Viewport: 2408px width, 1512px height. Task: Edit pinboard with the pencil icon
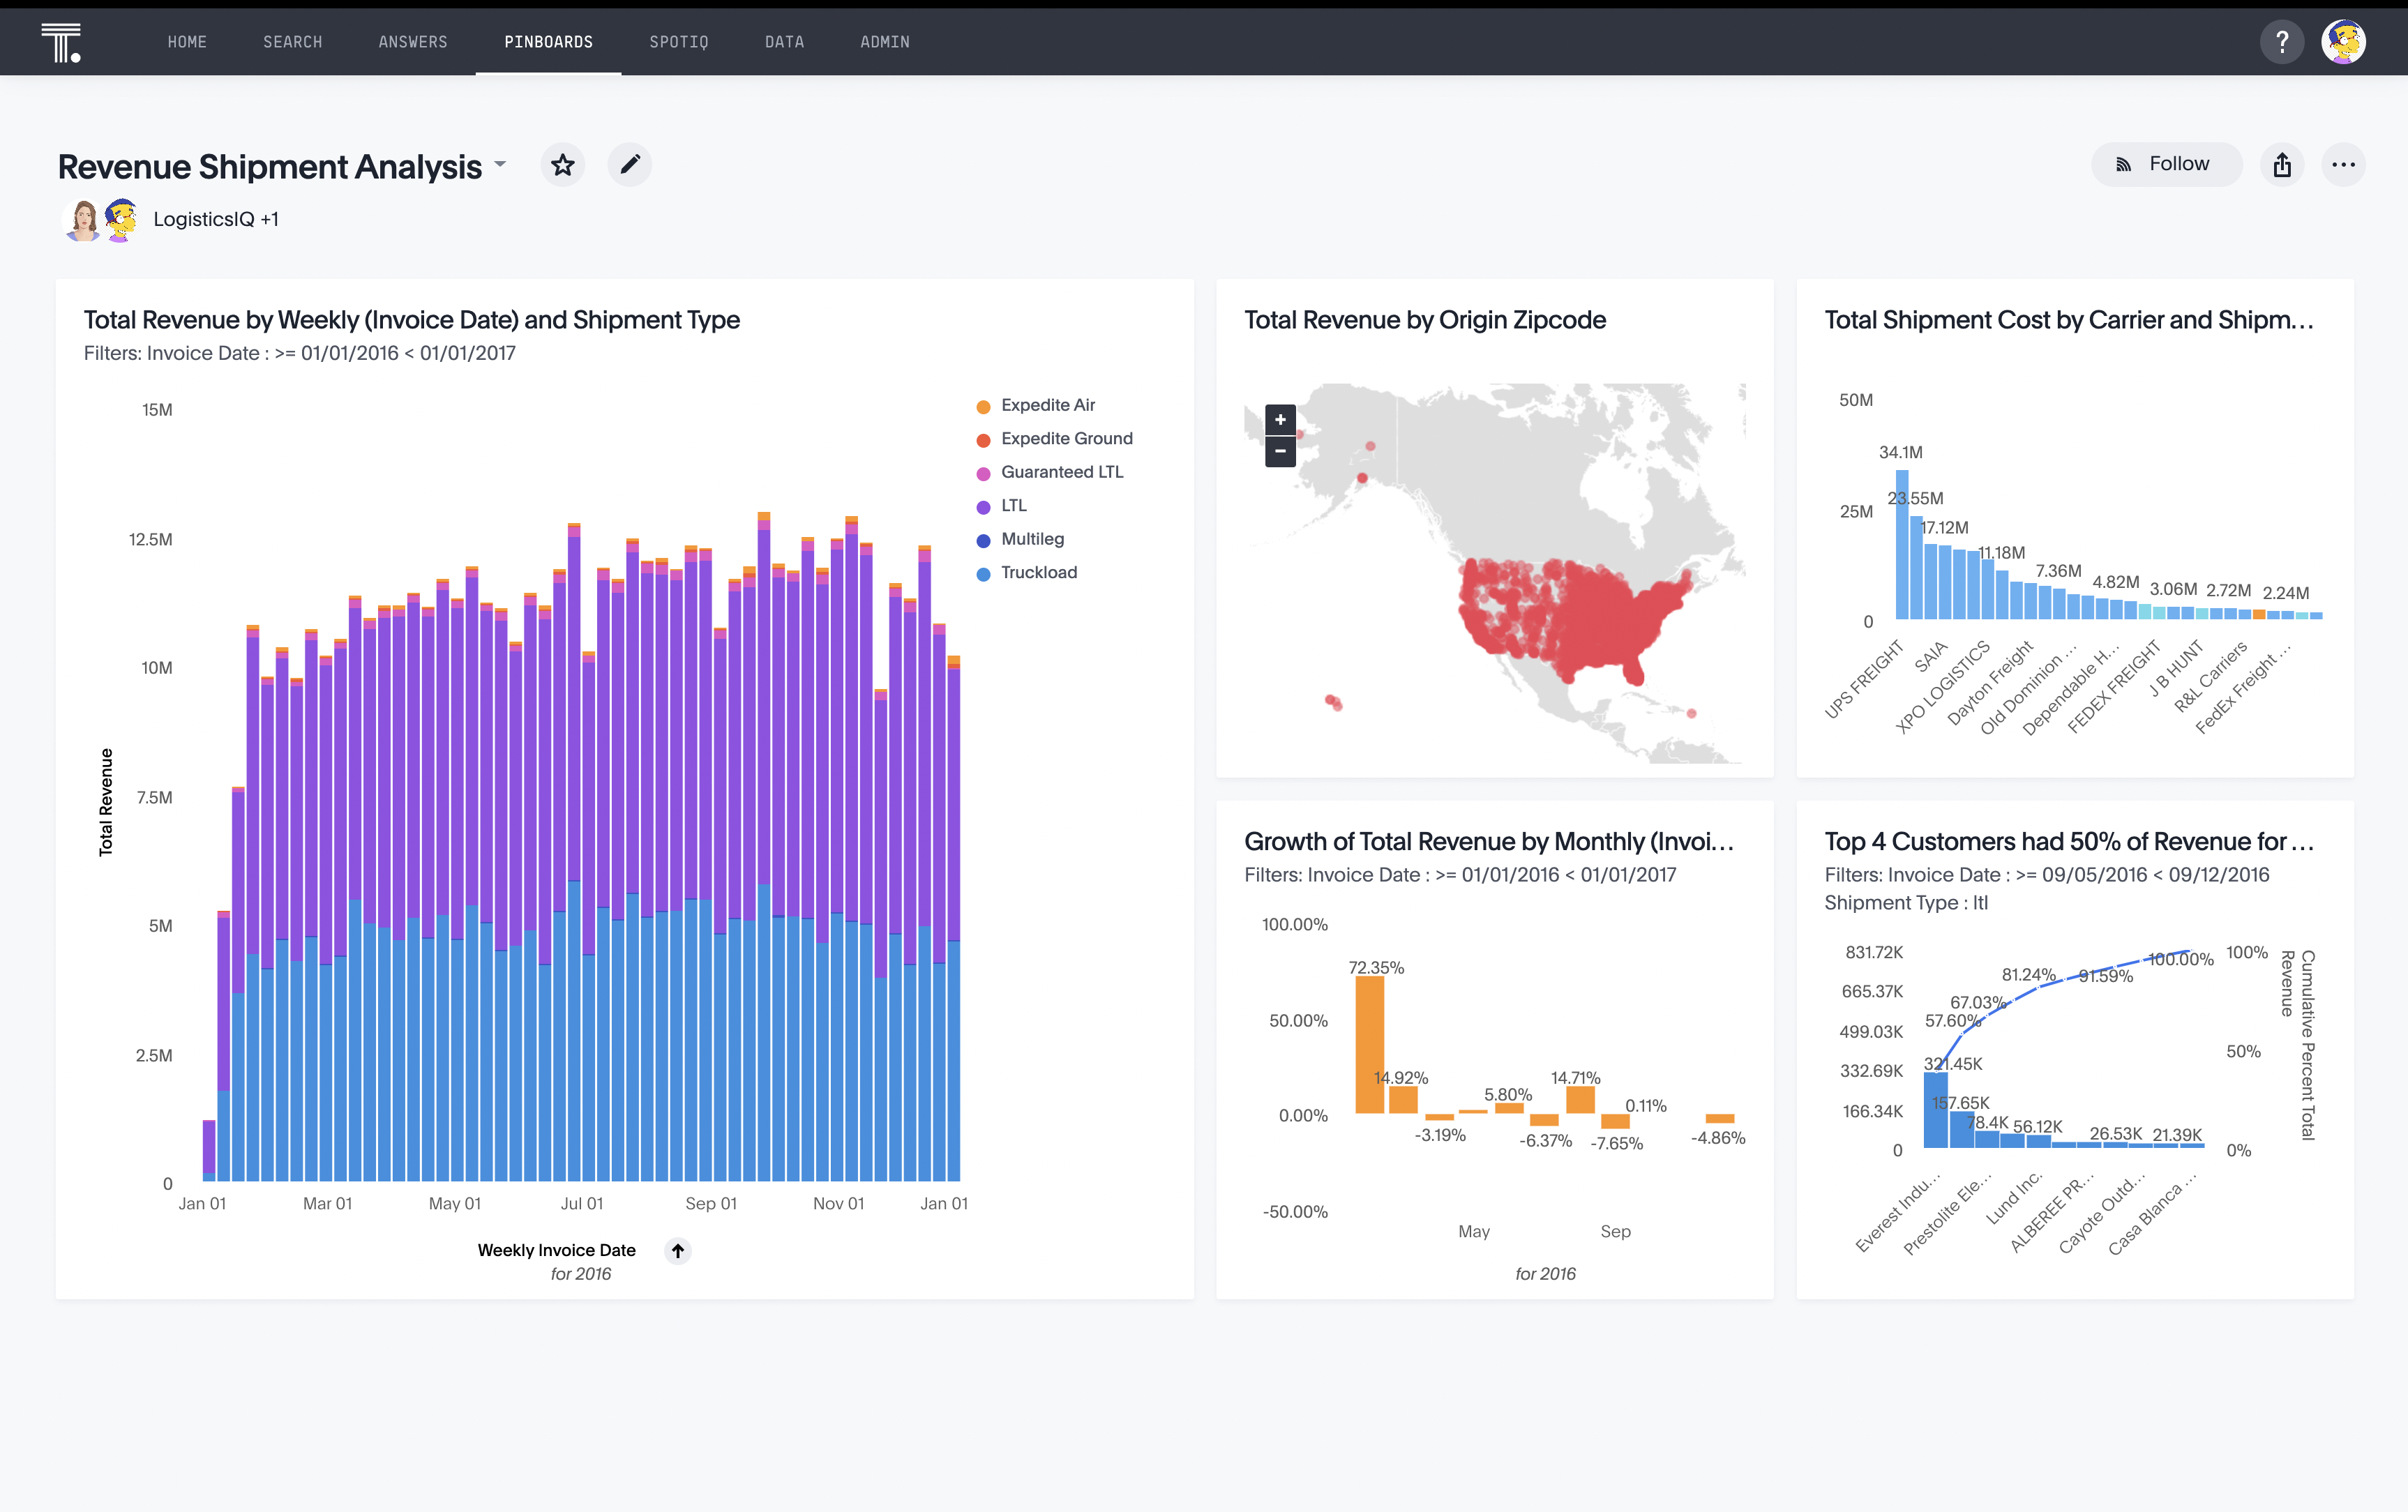point(630,165)
